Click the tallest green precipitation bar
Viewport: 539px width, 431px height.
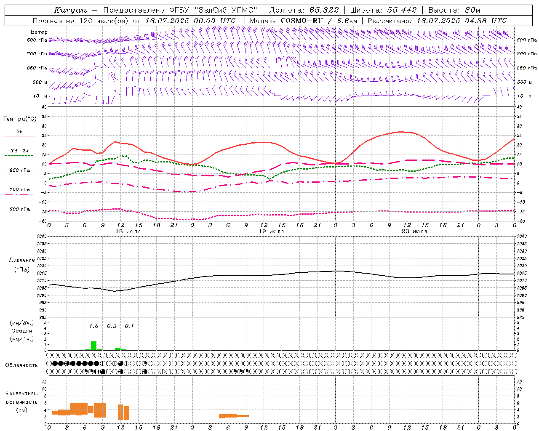coord(94,346)
